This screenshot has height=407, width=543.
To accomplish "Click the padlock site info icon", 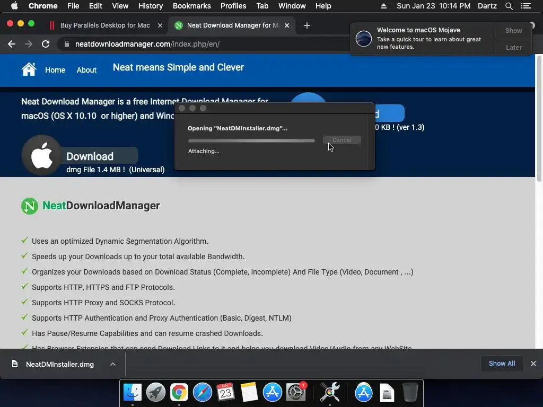I will point(67,44).
